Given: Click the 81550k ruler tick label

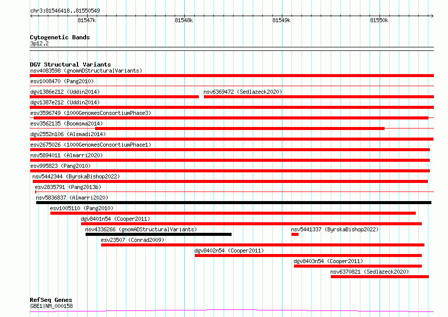Looking at the screenshot, I should [379, 20].
